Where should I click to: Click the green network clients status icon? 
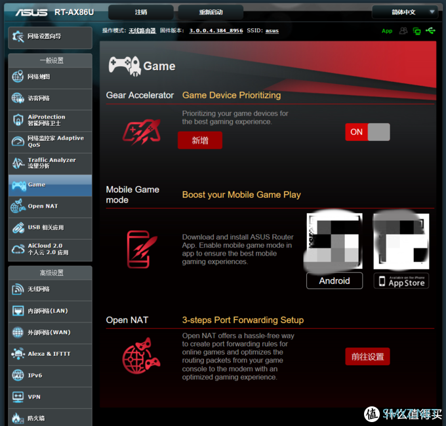pyautogui.click(x=416, y=31)
